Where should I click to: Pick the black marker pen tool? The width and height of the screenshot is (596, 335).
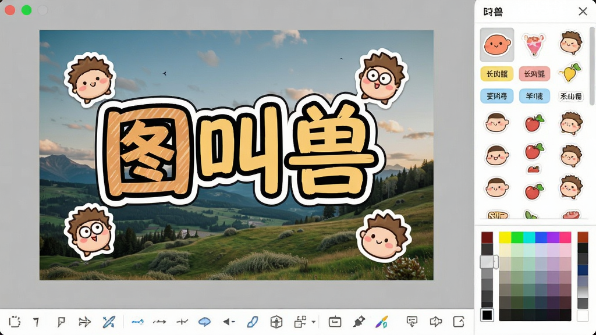click(x=359, y=322)
